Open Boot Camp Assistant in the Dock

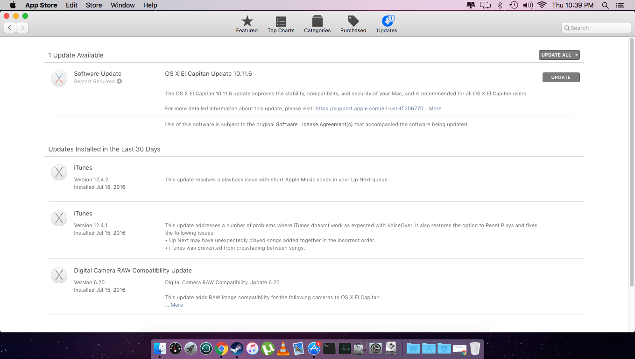[x=391, y=348]
